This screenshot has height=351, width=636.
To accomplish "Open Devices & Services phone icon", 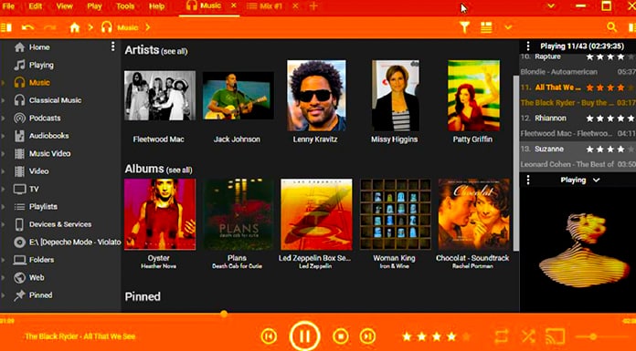I will click(x=19, y=224).
